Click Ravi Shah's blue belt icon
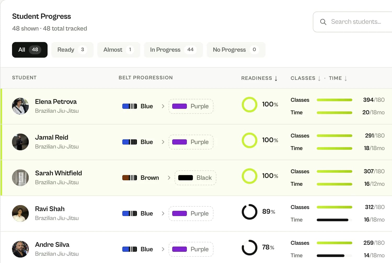This screenshot has width=392, height=263. click(130, 213)
